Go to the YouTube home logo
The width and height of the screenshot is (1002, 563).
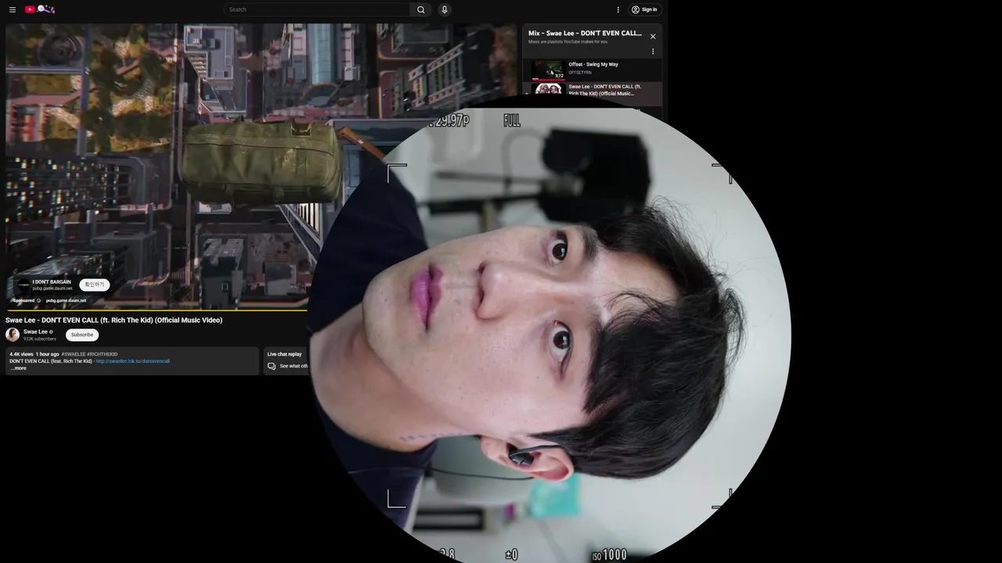[40, 9]
